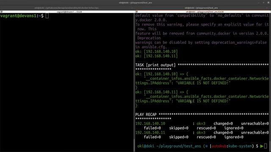Image resolution: width=271 pixels, height=152 pixels.
Task: Click the 'deprecation_warnings=False' text
Action: click(x=239, y=42)
